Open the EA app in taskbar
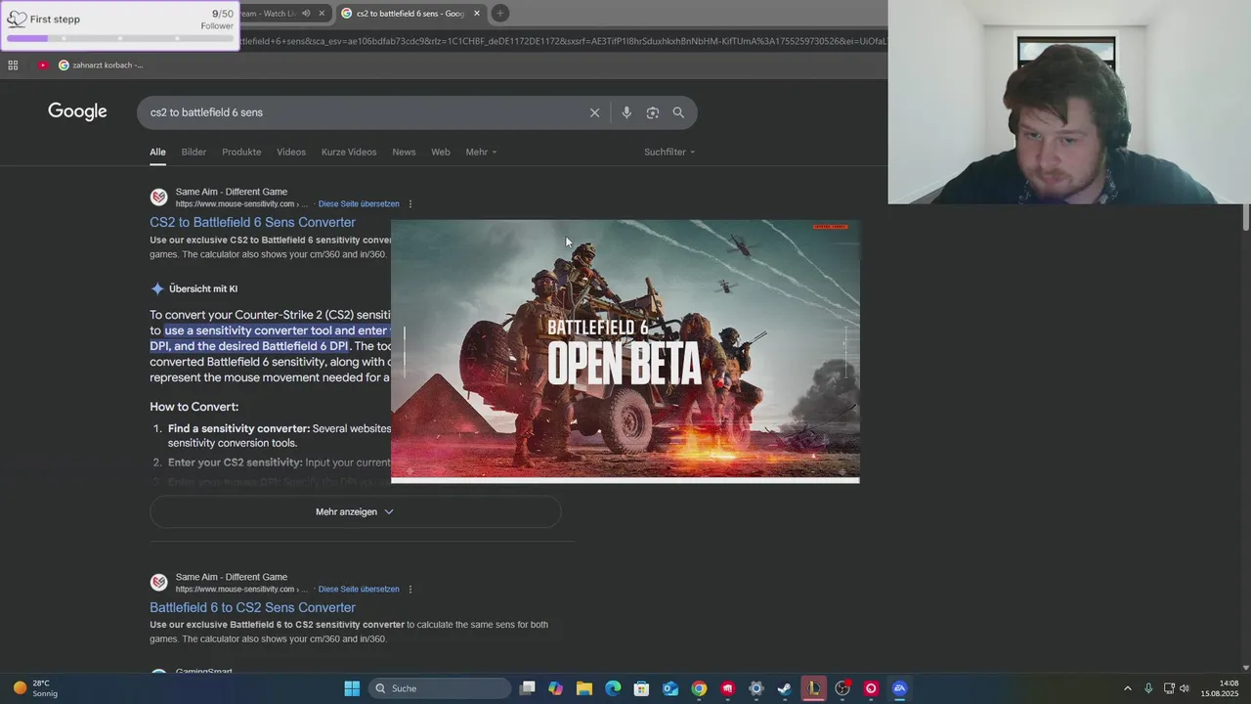Viewport: 1251px width, 704px height. pyautogui.click(x=899, y=688)
